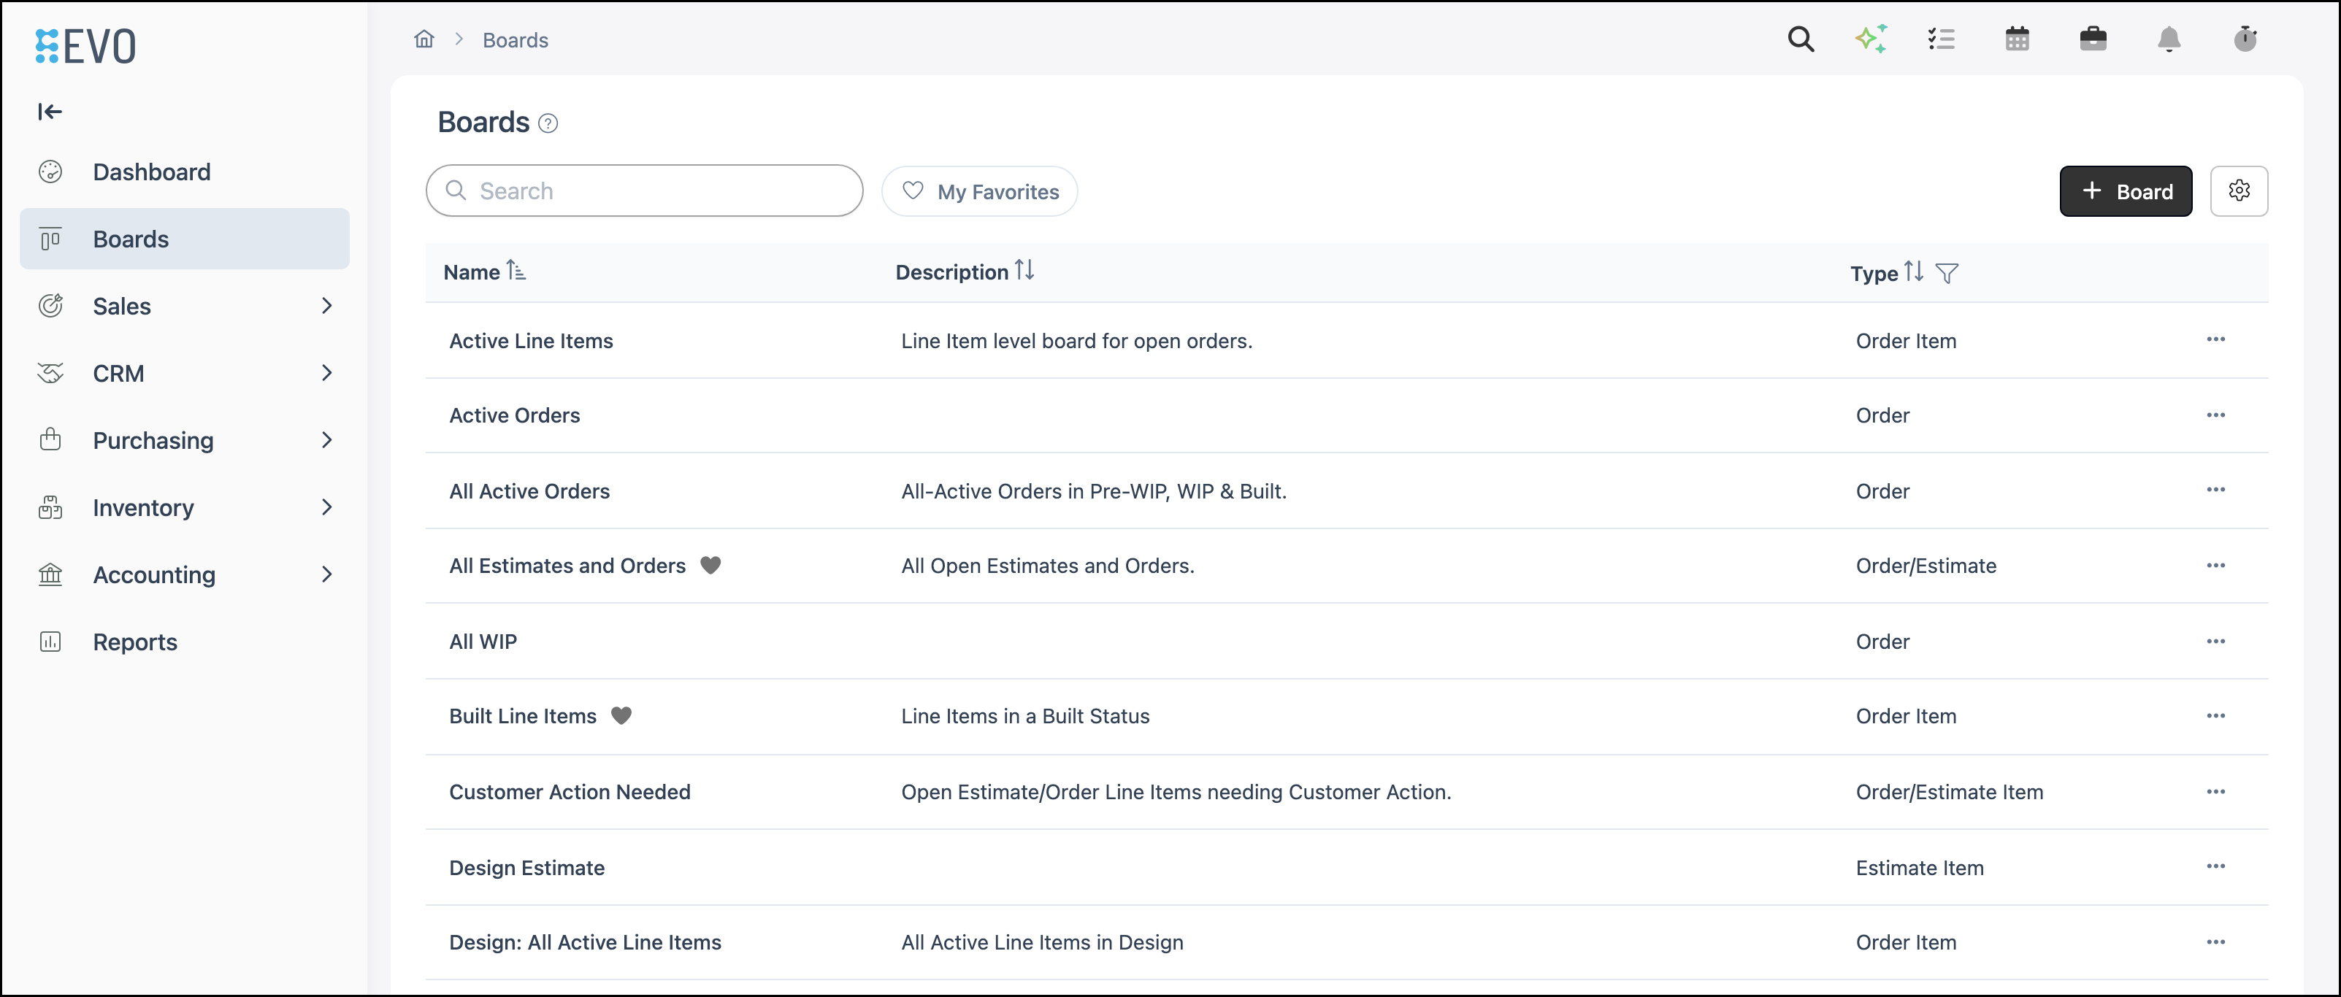Toggle My Favorites filter

click(980, 192)
